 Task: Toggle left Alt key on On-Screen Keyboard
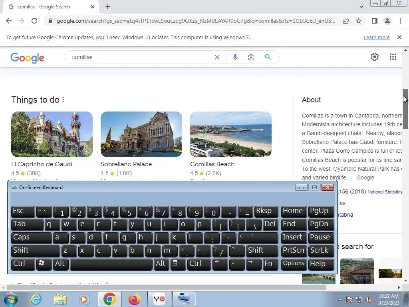pos(62,264)
